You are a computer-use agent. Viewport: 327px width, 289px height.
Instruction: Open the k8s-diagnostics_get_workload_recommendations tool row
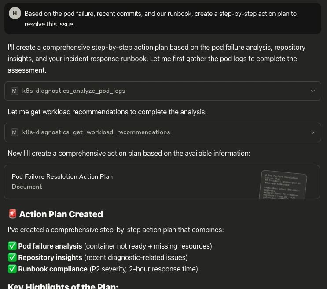click(x=163, y=132)
